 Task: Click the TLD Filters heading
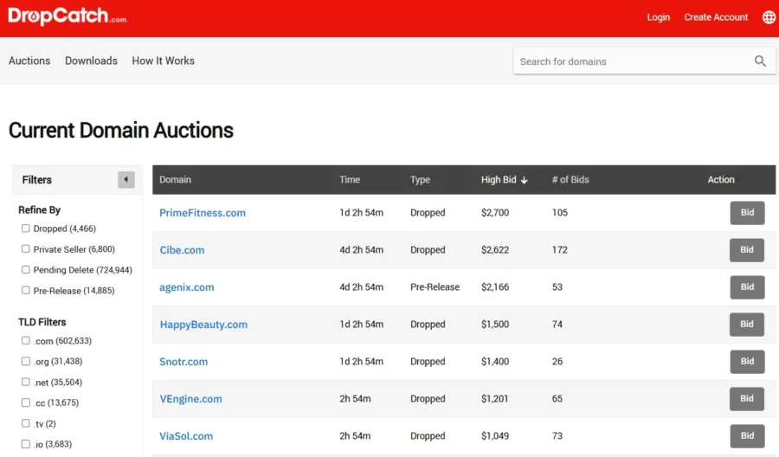pyautogui.click(x=42, y=322)
